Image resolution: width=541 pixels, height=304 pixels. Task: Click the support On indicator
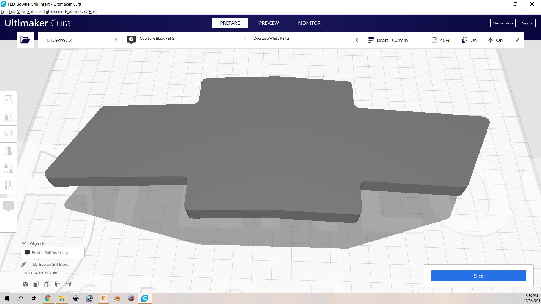(x=469, y=40)
